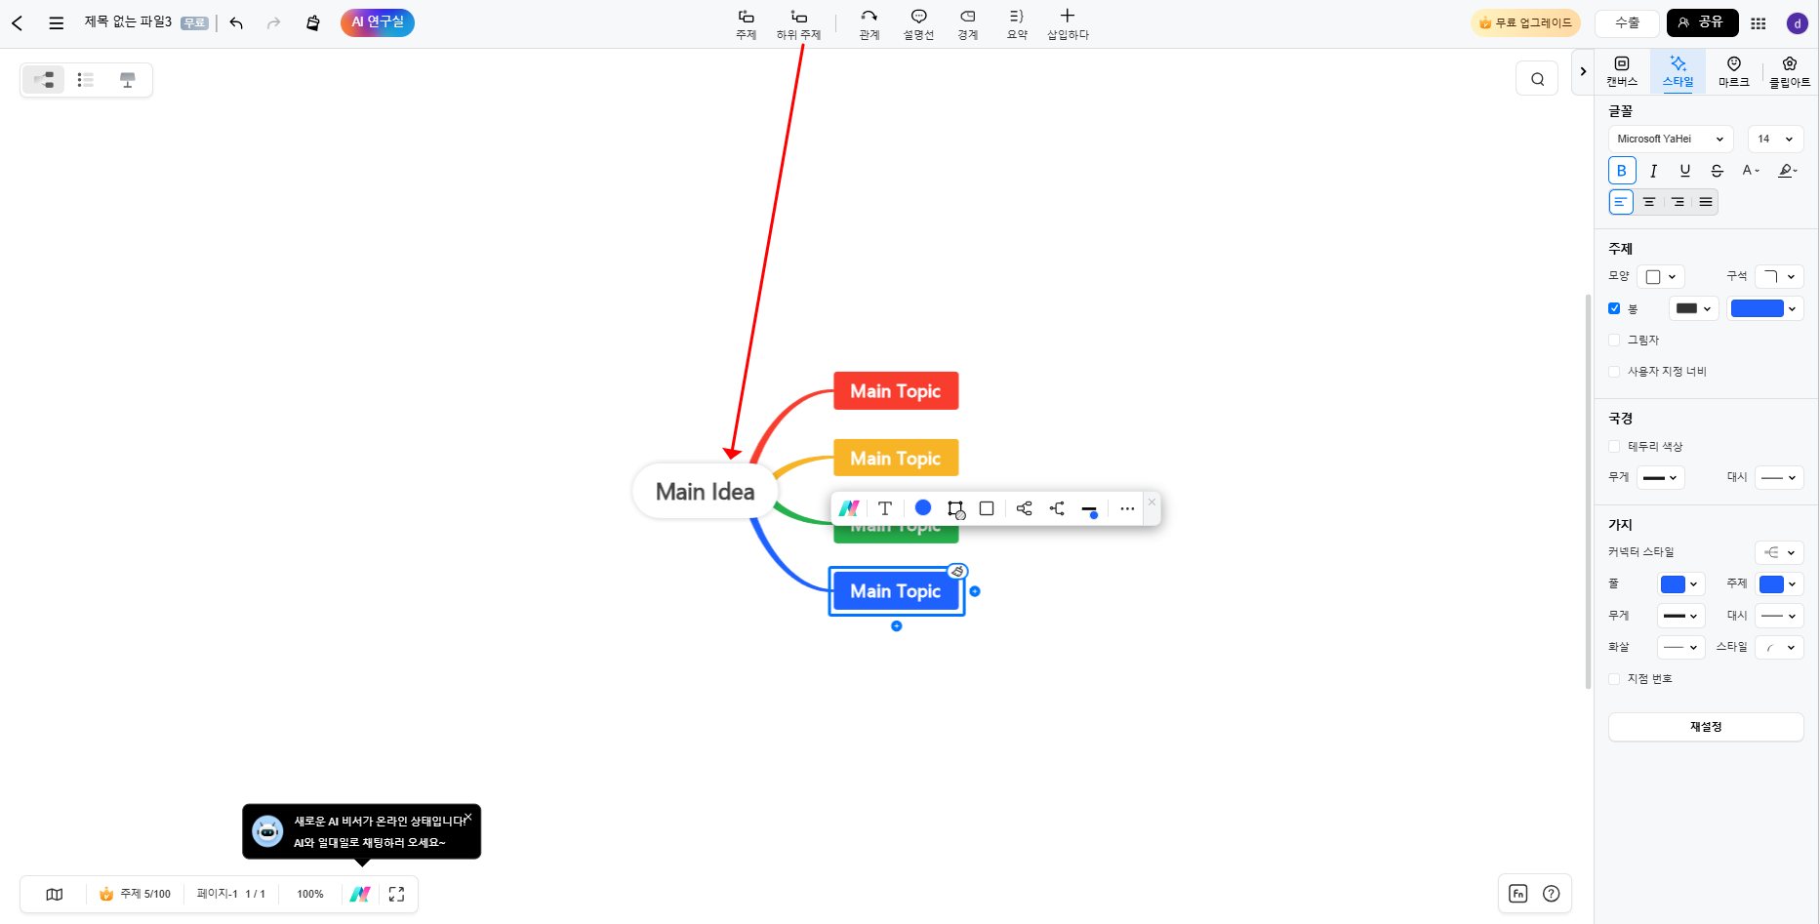Screen dimensions: 1820x924
Task: Center align the topic text
Action: 1649,202
